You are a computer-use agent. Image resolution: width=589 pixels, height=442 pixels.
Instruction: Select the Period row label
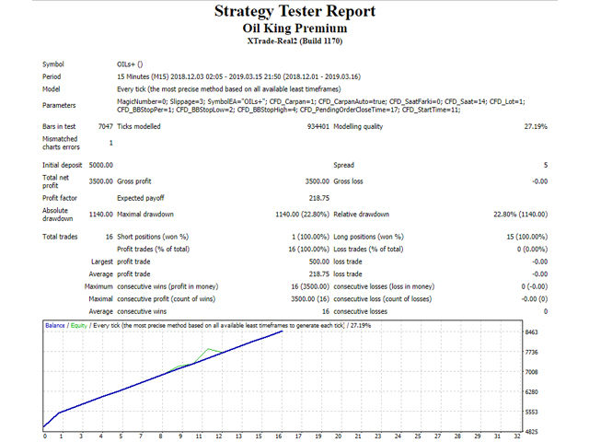click(x=52, y=76)
